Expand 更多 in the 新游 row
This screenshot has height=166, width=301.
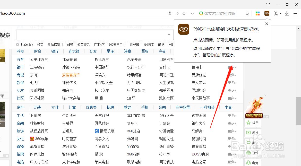(232, 83)
